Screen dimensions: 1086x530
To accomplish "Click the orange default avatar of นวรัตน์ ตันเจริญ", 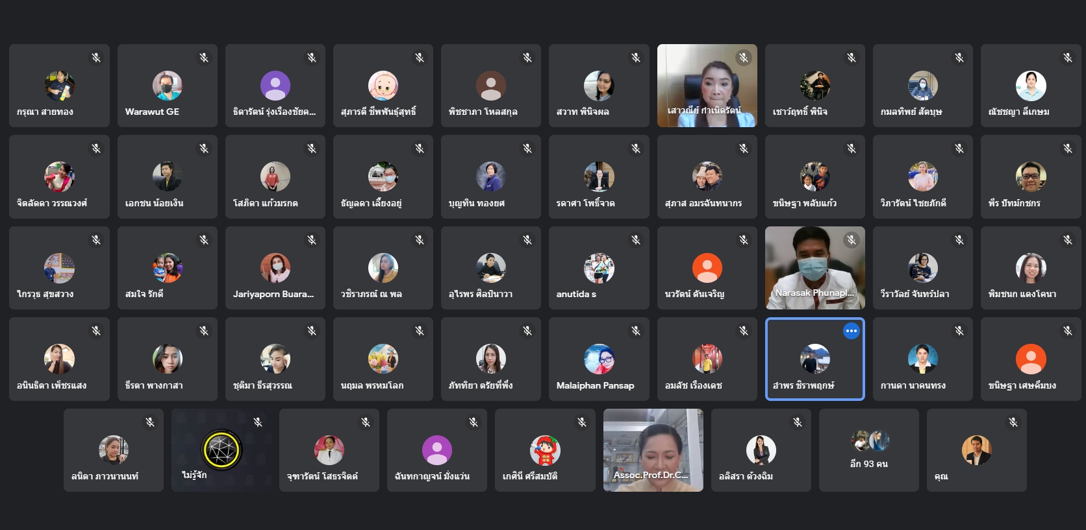I will click(707, 268).
